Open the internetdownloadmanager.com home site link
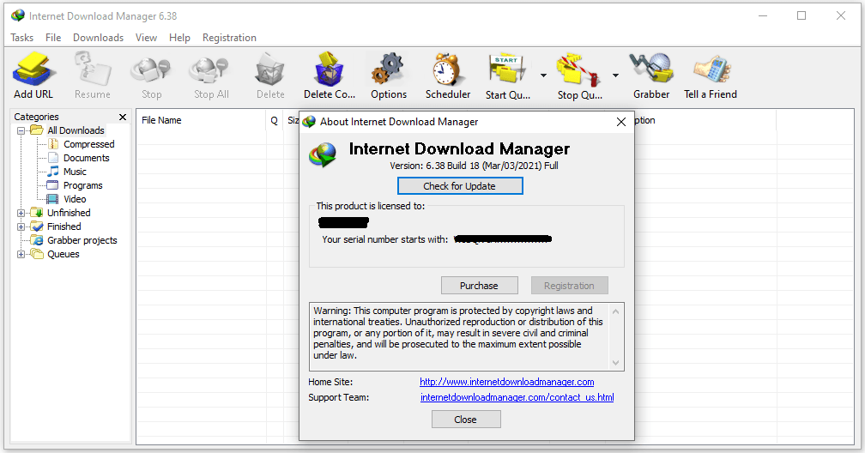 tap(506, 382)
